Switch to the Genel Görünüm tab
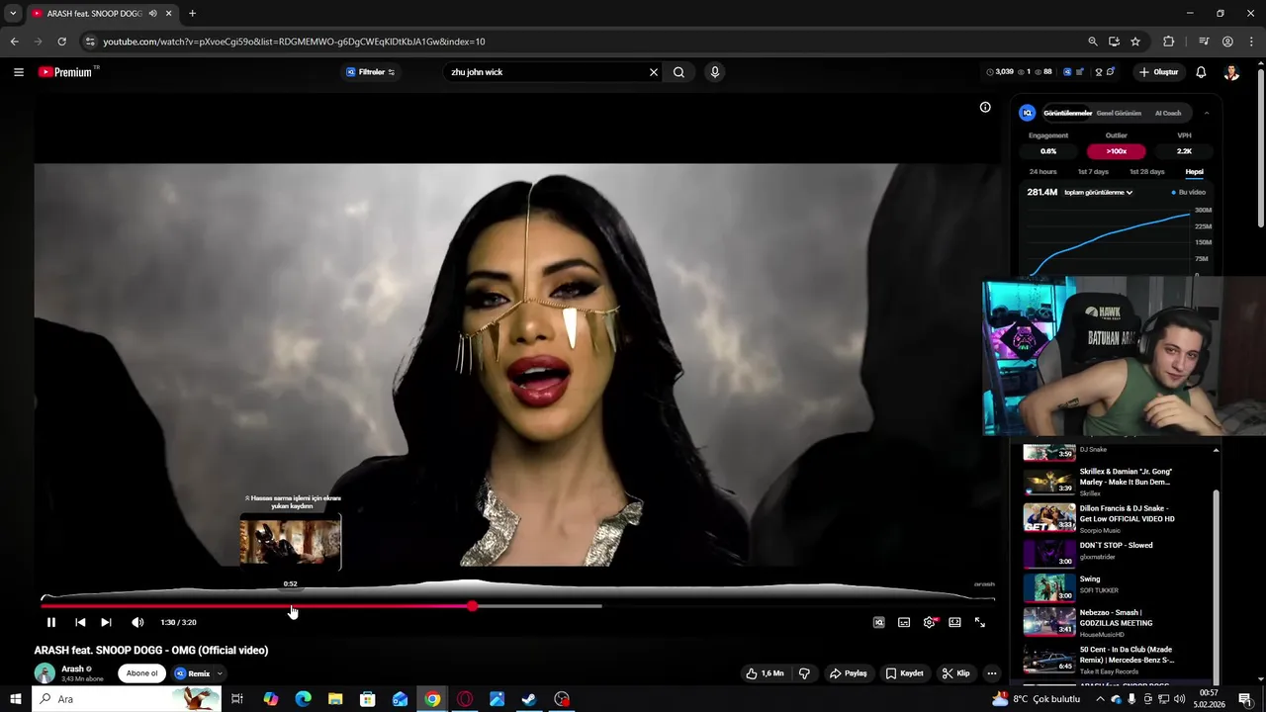The height and width of the screenshot is (712, 1266). [x=1119, y=113]
